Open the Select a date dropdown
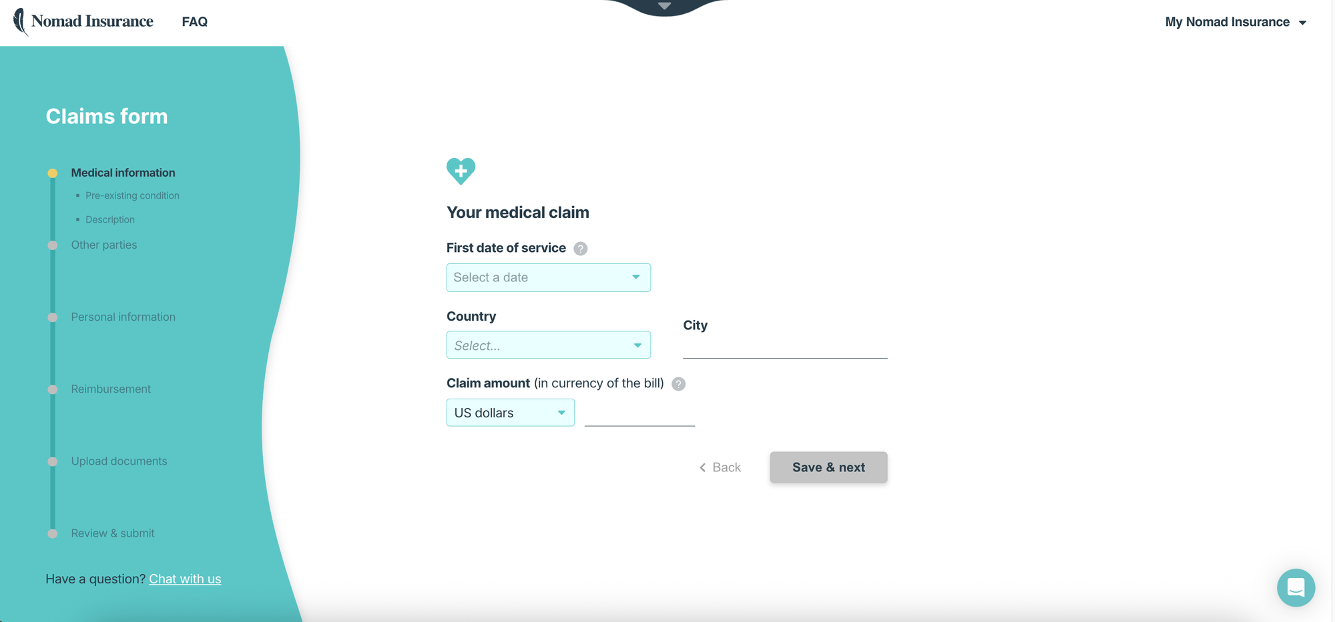 point(548,277)
